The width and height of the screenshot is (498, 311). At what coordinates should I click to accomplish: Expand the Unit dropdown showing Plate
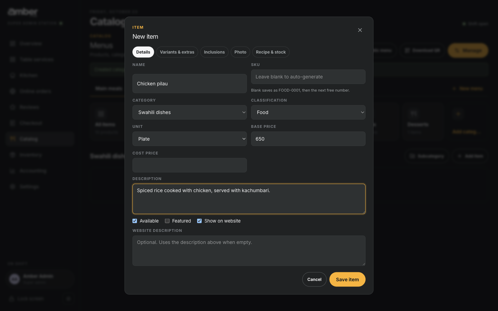(x=190, y=139)
